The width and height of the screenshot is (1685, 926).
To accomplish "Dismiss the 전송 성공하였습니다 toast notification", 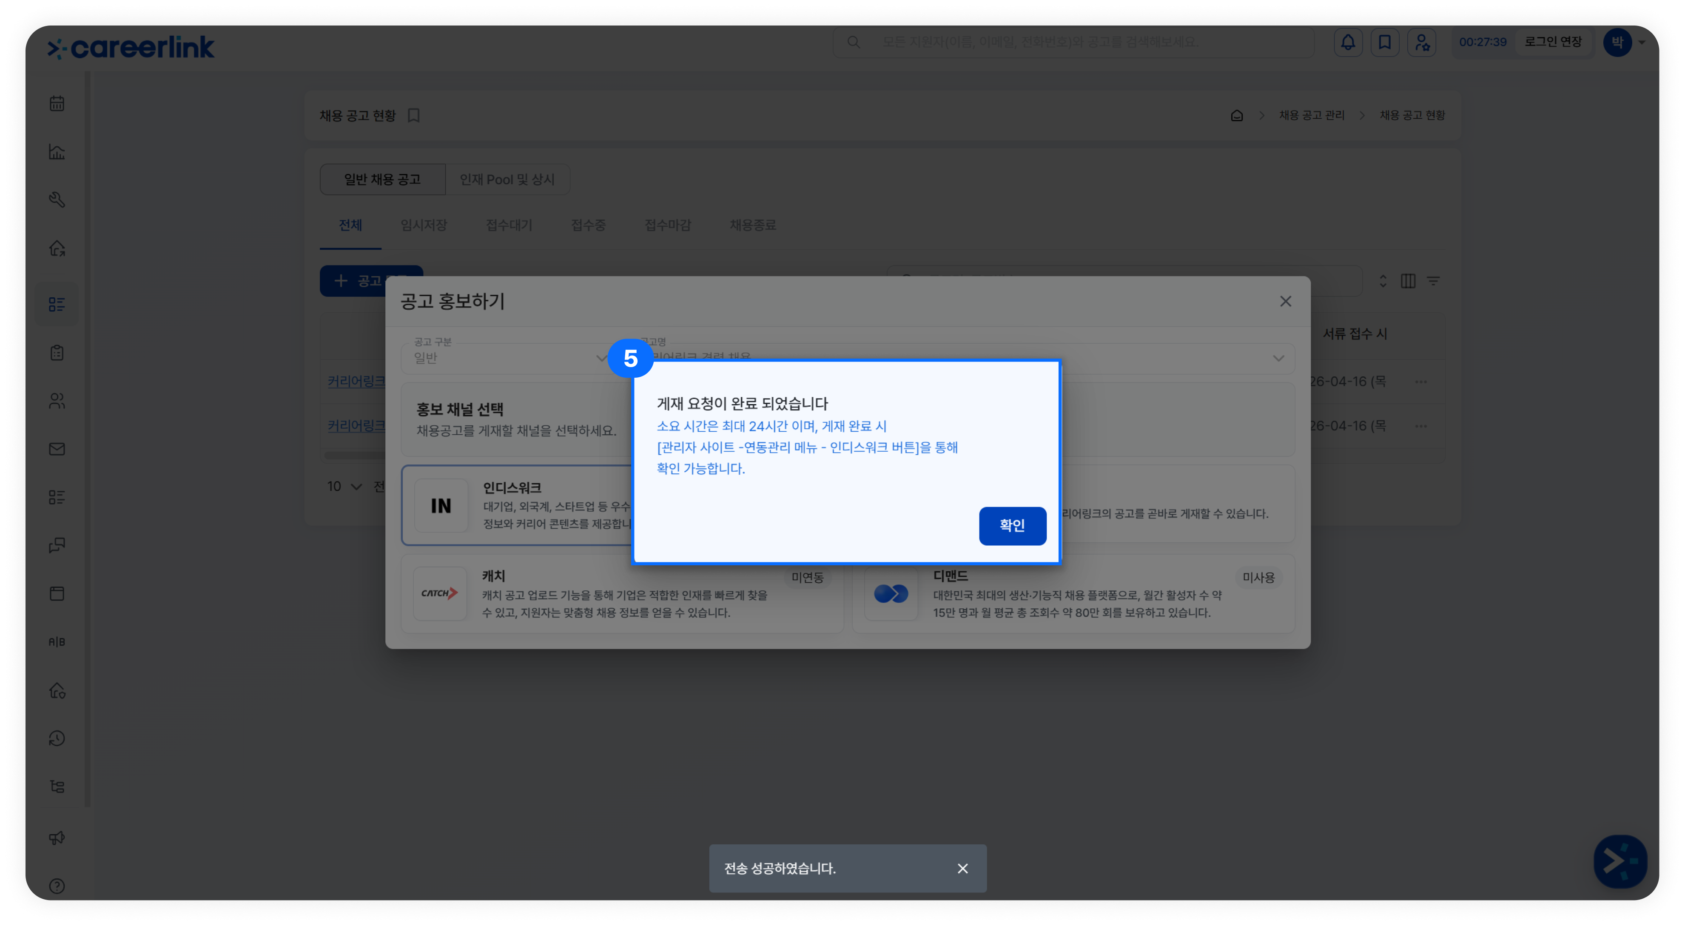I will 962,869.
